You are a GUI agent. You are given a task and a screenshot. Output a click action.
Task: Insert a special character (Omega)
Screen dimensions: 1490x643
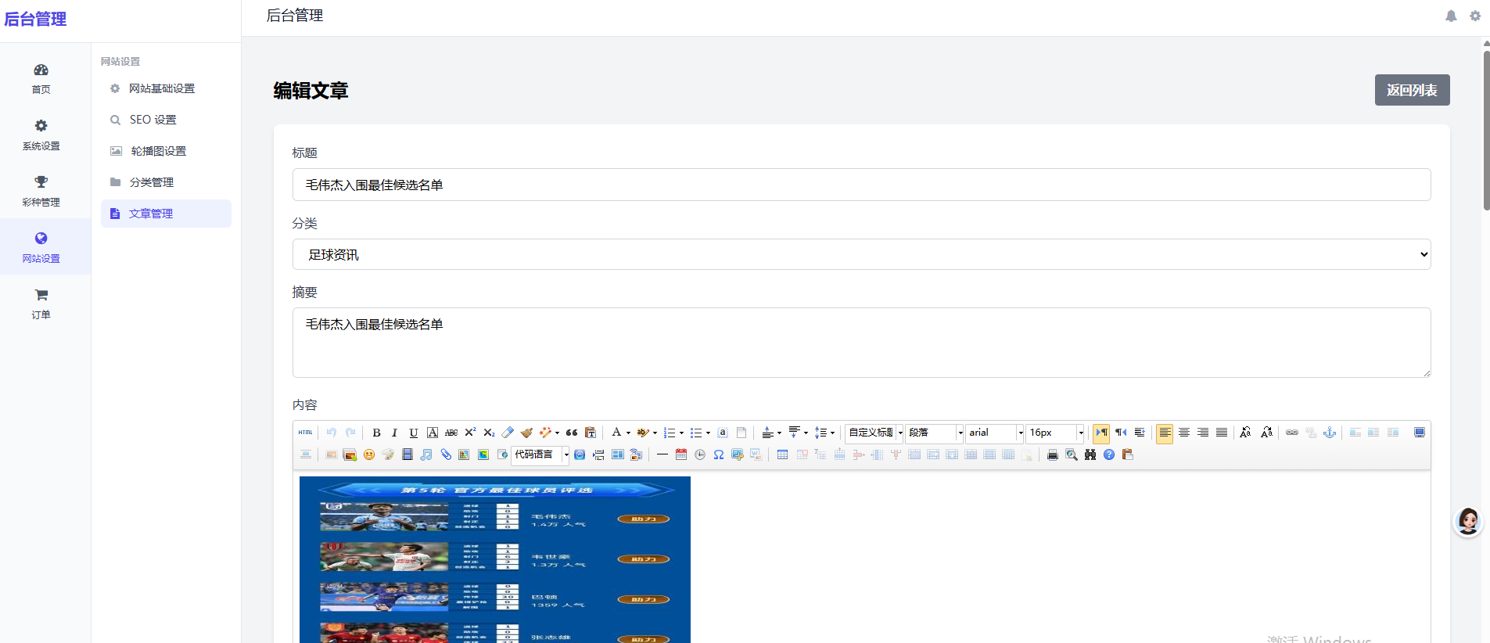pos(719,454)
